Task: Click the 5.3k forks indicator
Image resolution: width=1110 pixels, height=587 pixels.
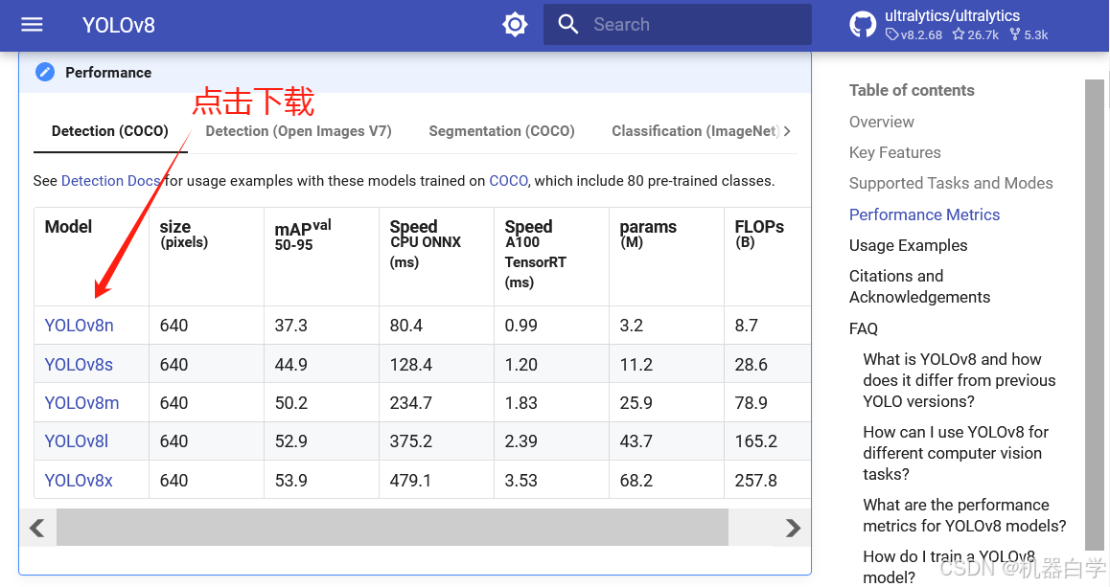Action: pos(1029,34)
